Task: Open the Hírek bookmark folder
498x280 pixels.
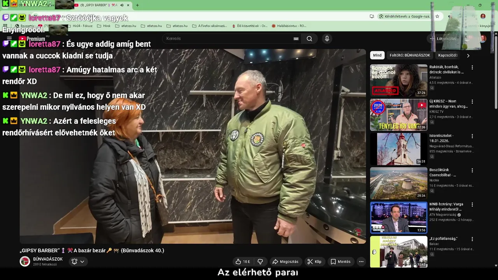Action: click(x=103, y=26)
